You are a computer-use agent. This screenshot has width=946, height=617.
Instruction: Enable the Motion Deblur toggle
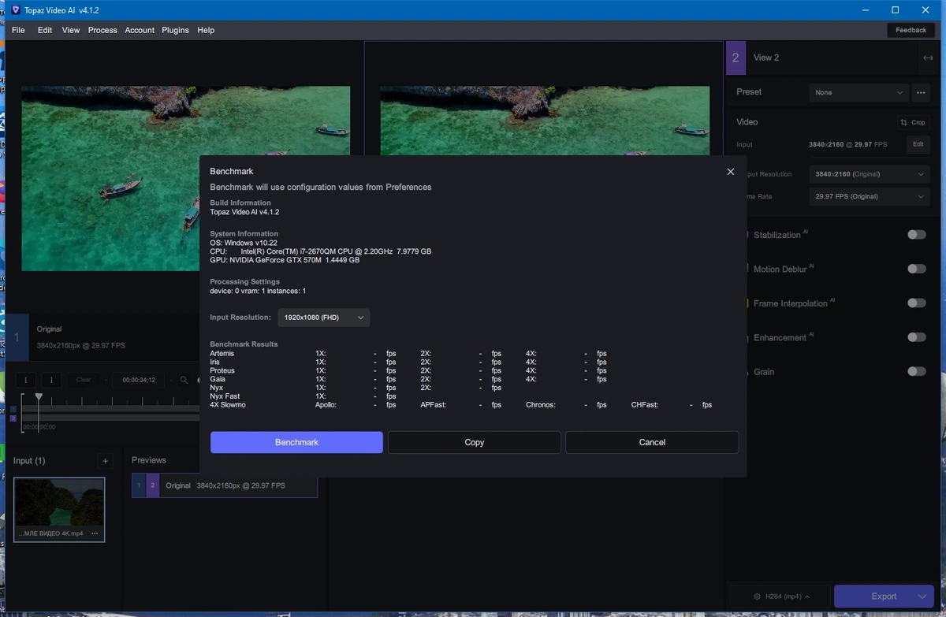click(916, 269)
